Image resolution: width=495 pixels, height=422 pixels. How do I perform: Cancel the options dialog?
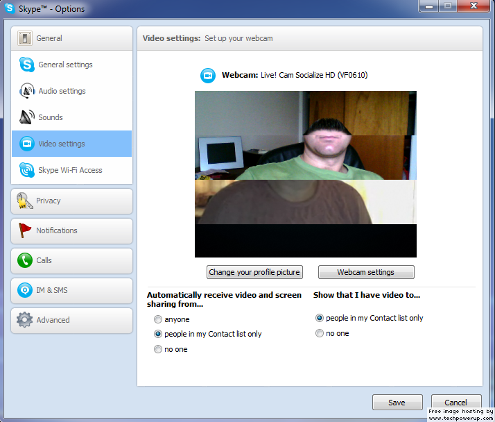coord(456,403)
